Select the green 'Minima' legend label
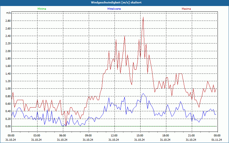Image resolution: width=229 pixels, height=143 pixels. [42, 9]
